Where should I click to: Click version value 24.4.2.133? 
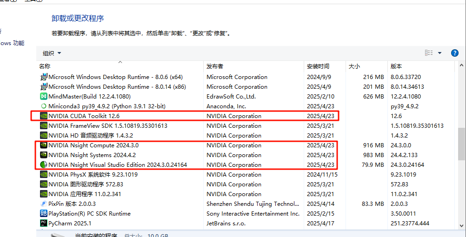coord(404,155)
